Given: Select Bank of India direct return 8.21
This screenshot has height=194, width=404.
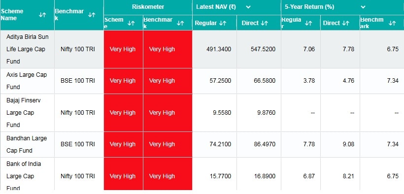Looking at the screenshot, I should [x=349, y=176].
